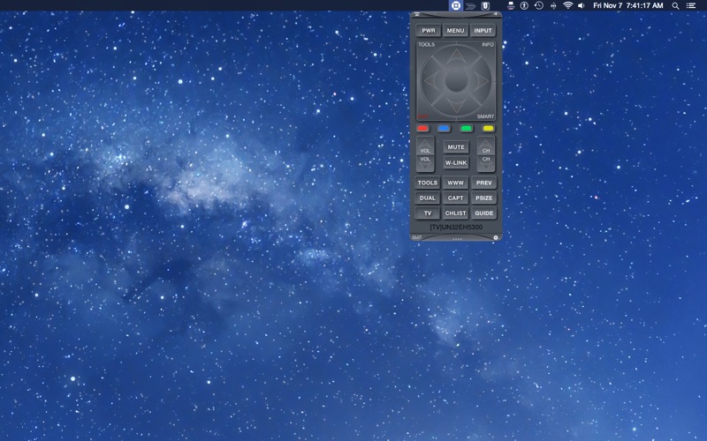707x441 pixels.
Task: Open the Wi-Fi menu in menu bar
Action: (x=567, y=5)
